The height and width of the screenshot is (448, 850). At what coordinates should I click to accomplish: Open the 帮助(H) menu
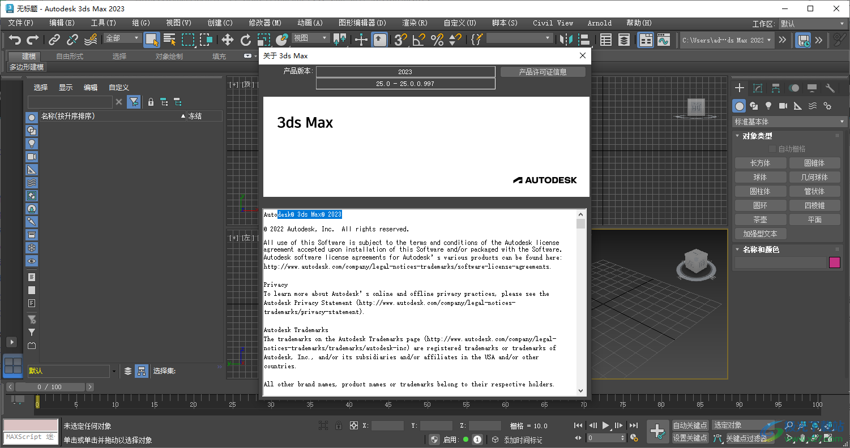point(639,23)
